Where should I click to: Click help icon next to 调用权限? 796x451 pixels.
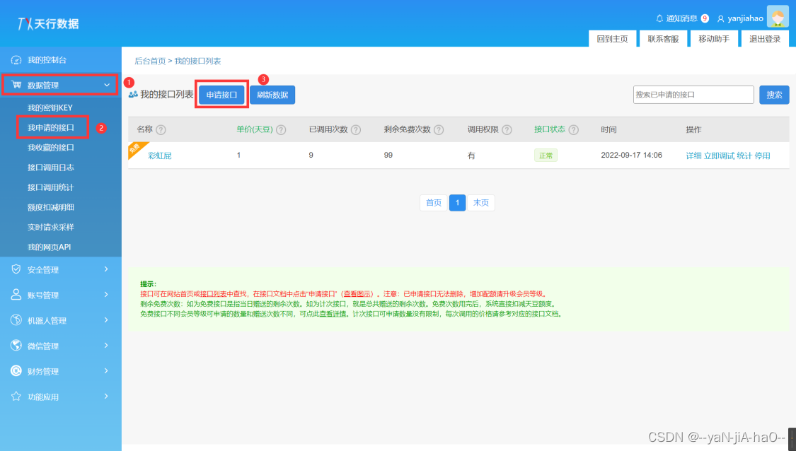(x=507, y=130)
